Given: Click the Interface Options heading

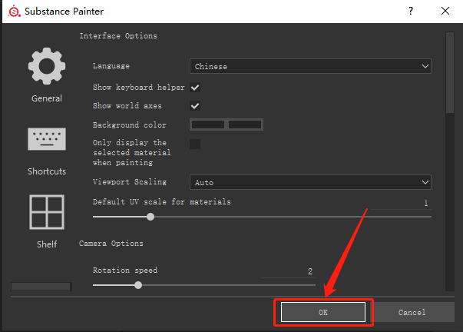Looking at the screenshot, I should (118, 36).
